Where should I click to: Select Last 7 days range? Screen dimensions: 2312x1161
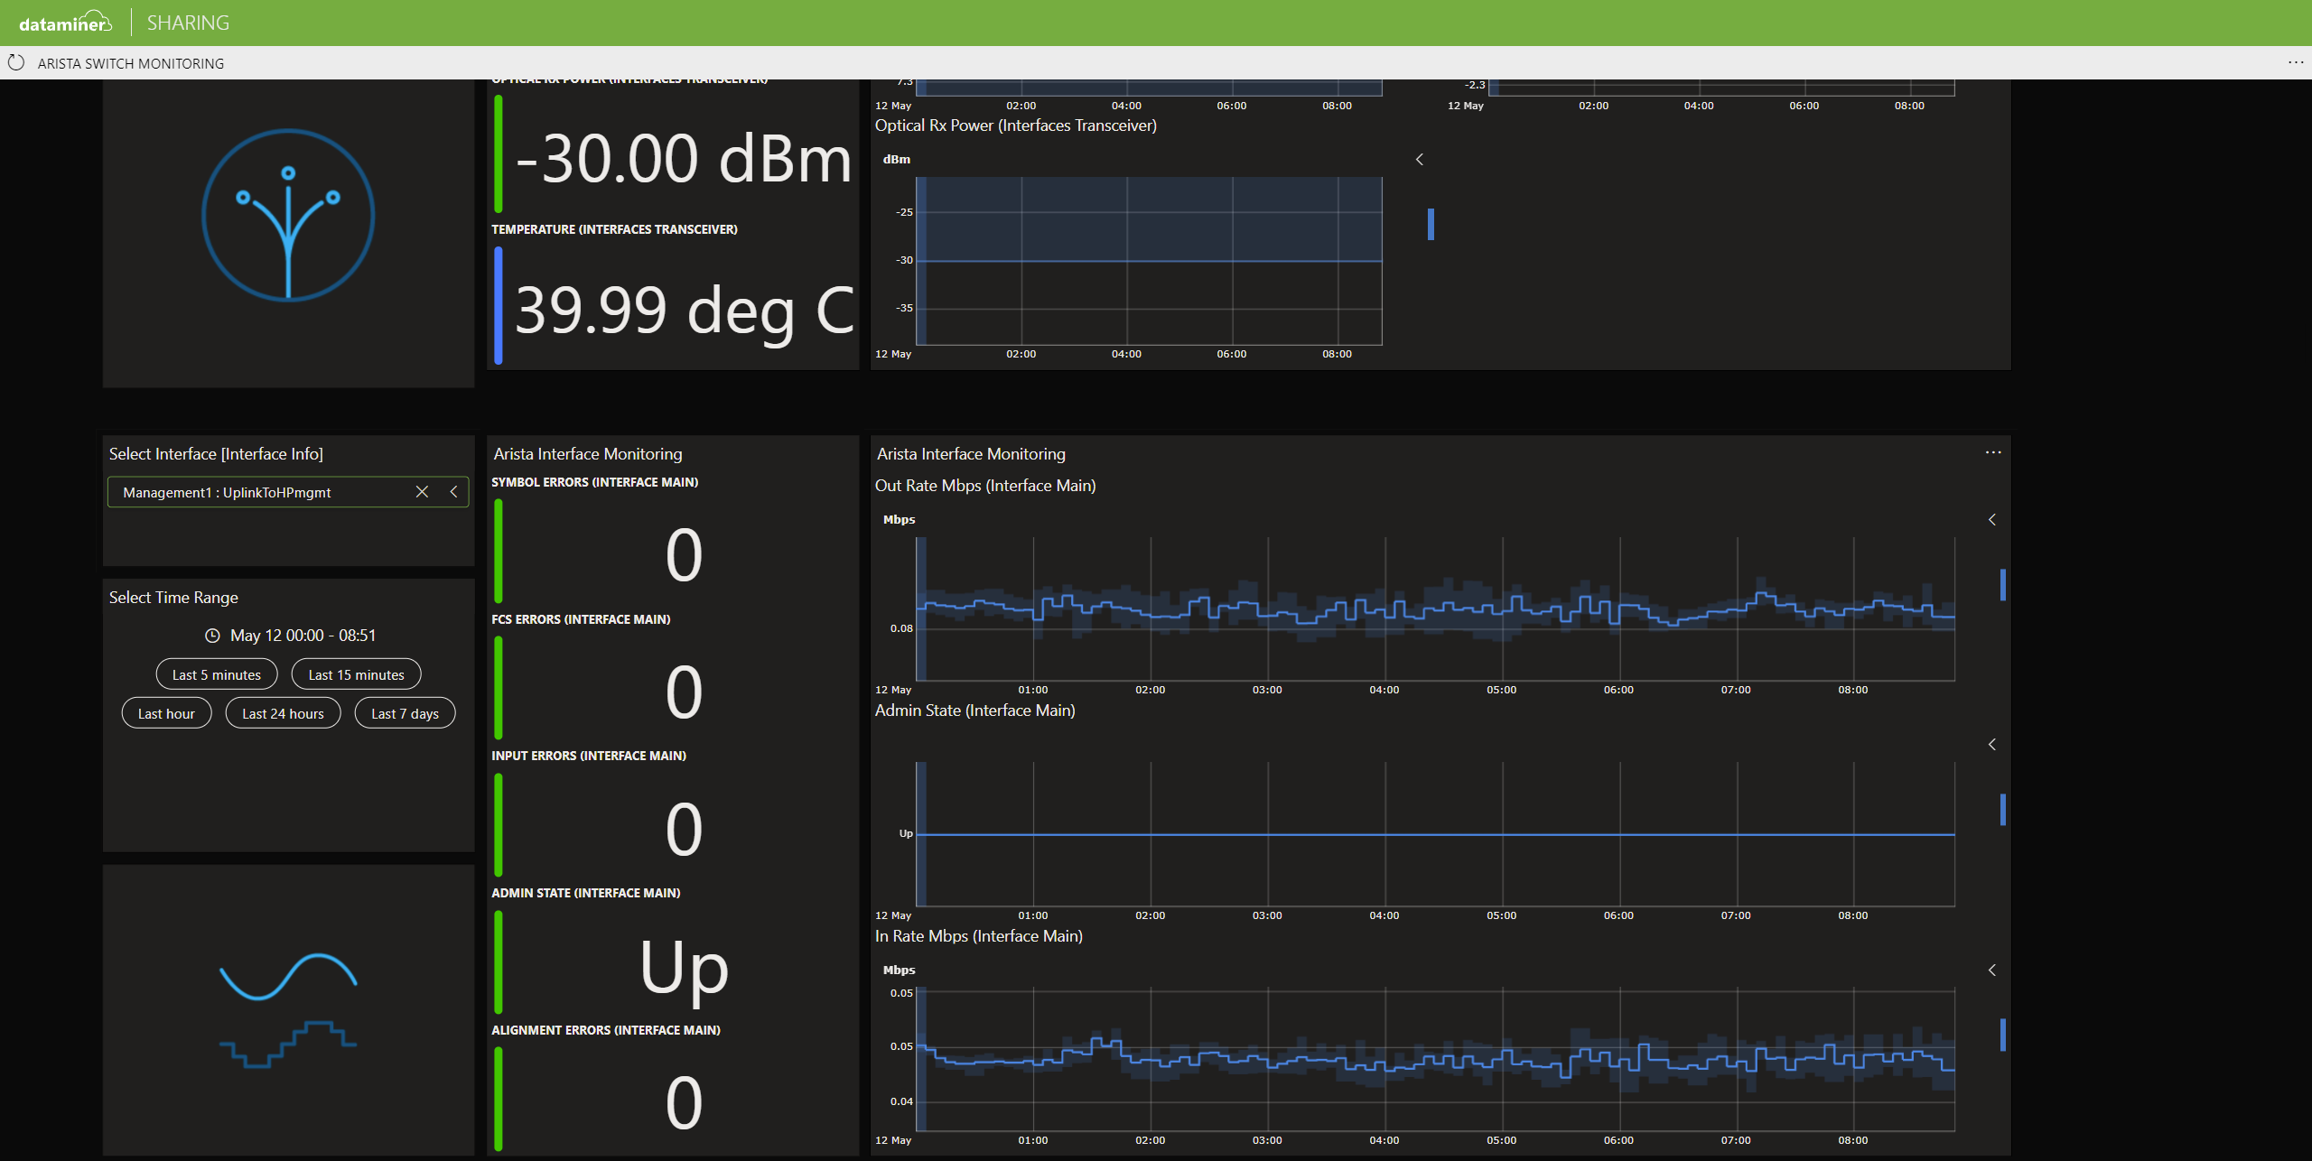tap(405, 713)
